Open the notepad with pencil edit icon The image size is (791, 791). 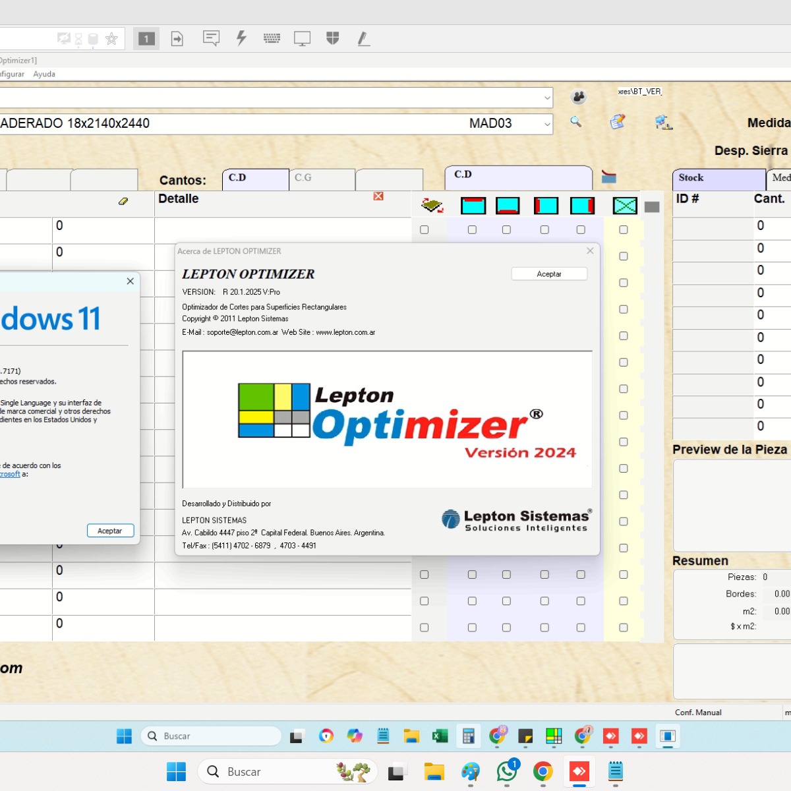tap(617, 122)
